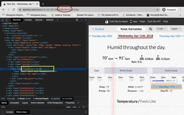
Task: Switch to the Console tab in DevTools
Action: 28,20
